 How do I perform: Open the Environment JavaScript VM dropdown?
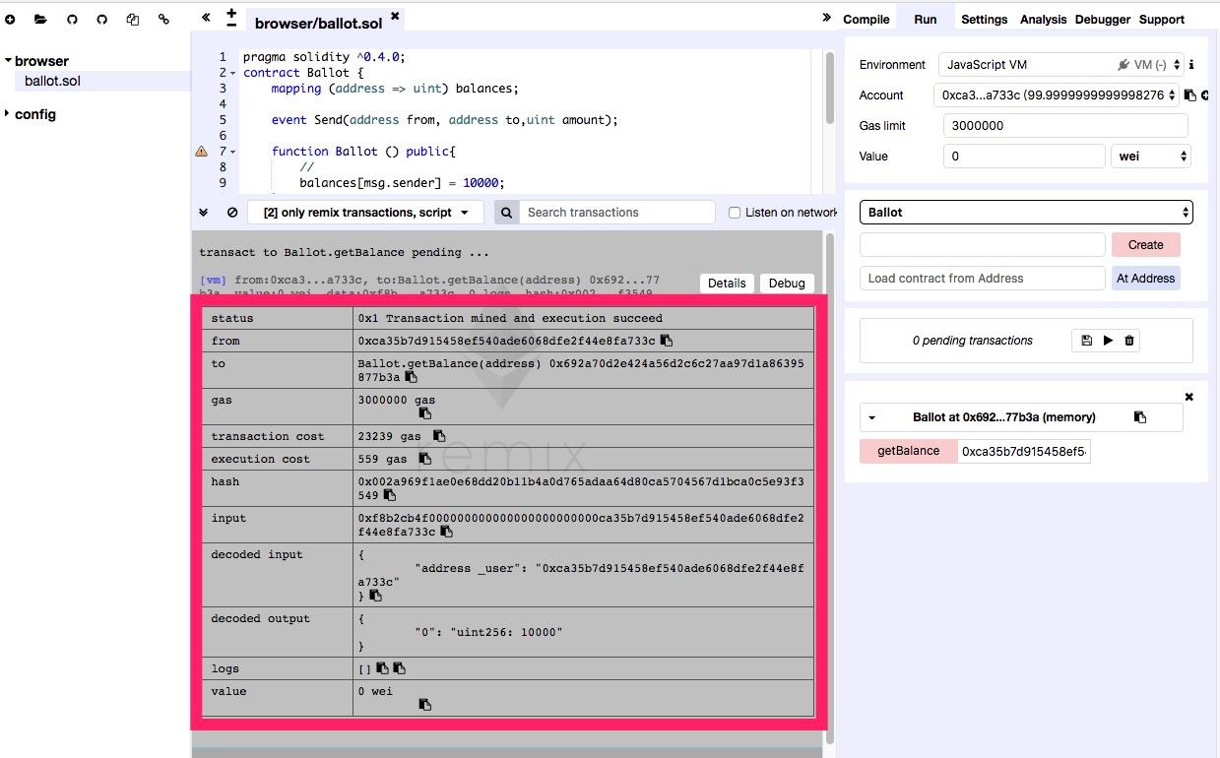(x=1060, y=65)
